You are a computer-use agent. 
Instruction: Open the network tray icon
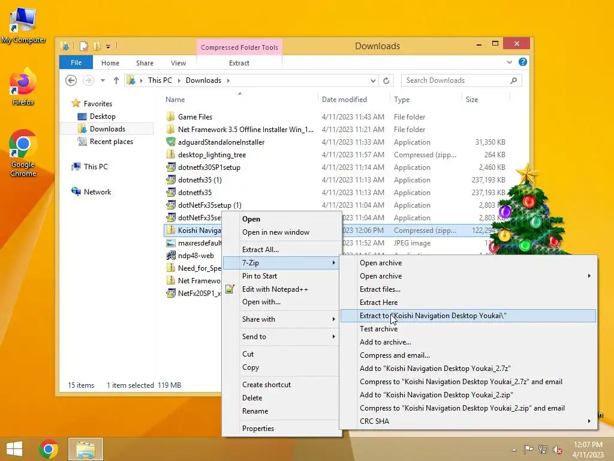pyautogui.click(x=543, y=449)
